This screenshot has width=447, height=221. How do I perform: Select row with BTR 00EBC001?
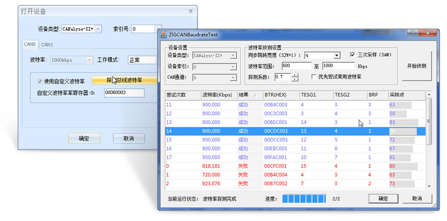pos(295,149)
